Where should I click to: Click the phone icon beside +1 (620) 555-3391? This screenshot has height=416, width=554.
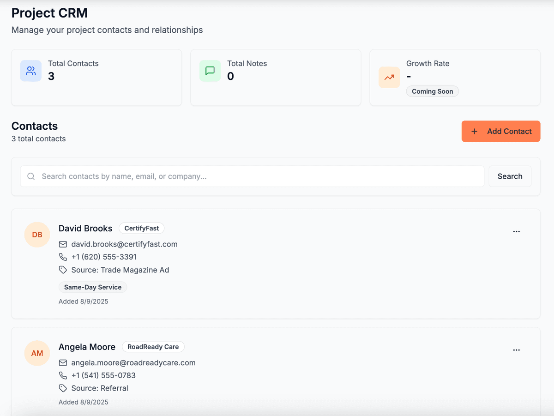[63, 257]
